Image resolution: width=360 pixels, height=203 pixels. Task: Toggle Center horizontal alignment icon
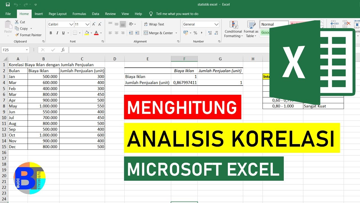(116, 33)
